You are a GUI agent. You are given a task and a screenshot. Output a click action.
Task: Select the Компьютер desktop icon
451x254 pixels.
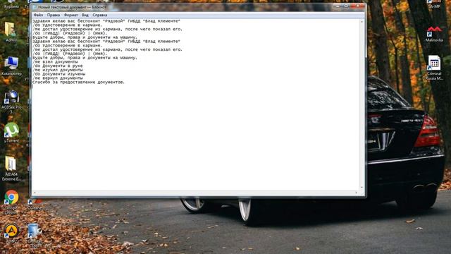11,66
